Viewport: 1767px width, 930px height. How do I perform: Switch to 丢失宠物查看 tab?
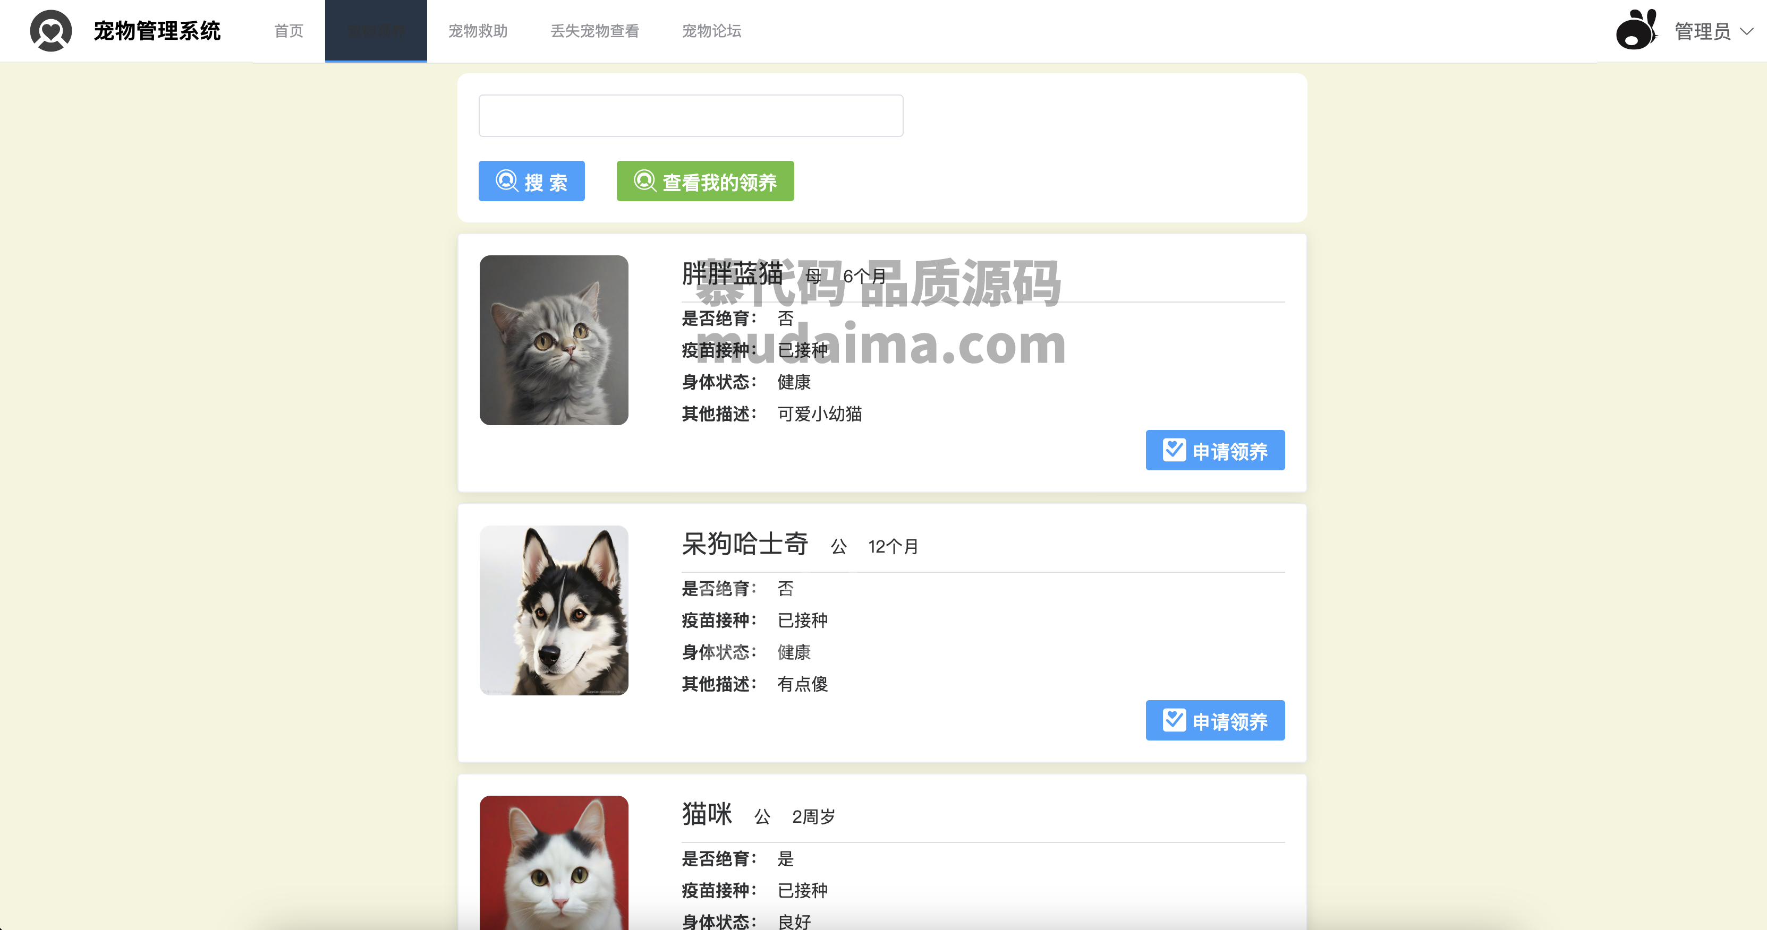(x=594, y=31)
